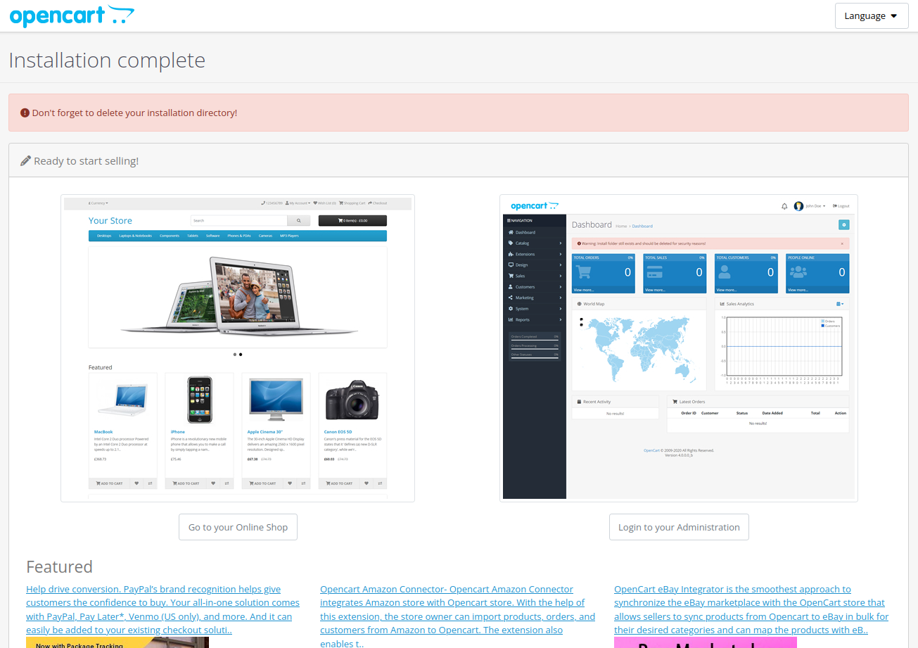The width and height of the screenshot is (918, 648).
Task: Click the search magnifier icon in the storefront
Action: (298, 221)
